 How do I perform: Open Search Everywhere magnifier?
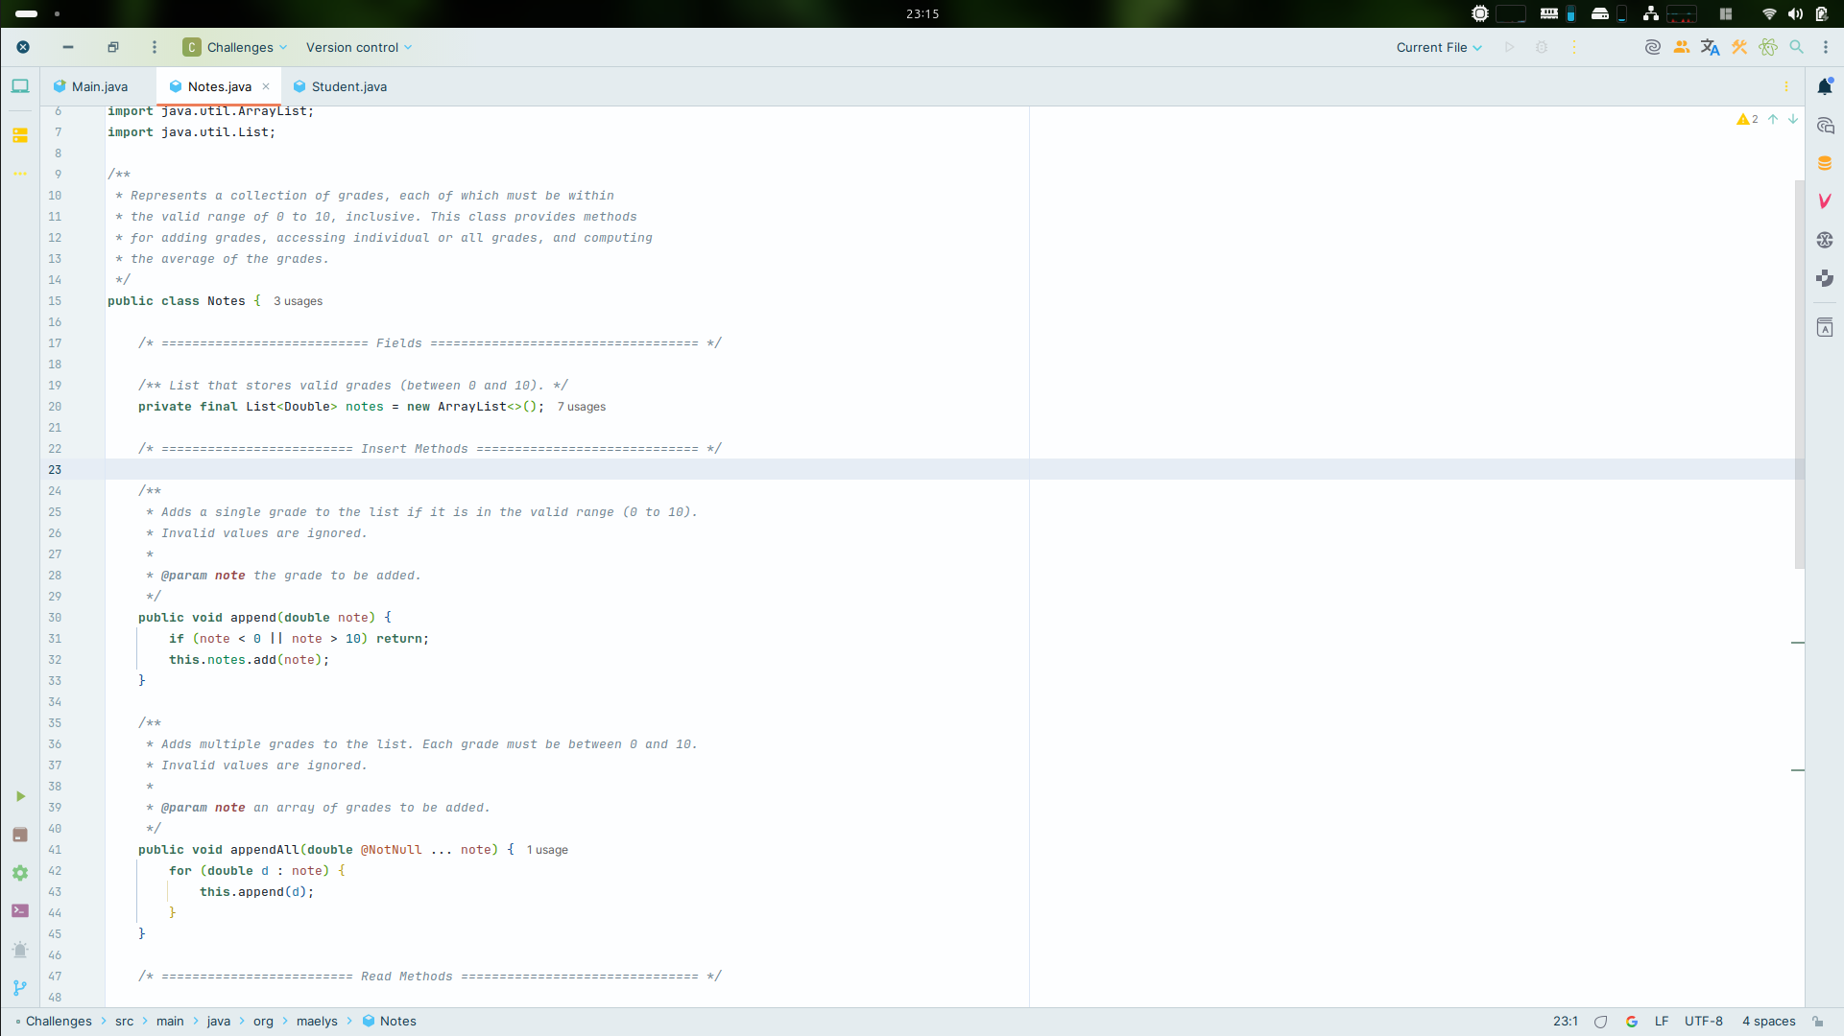pos(1796,47)
